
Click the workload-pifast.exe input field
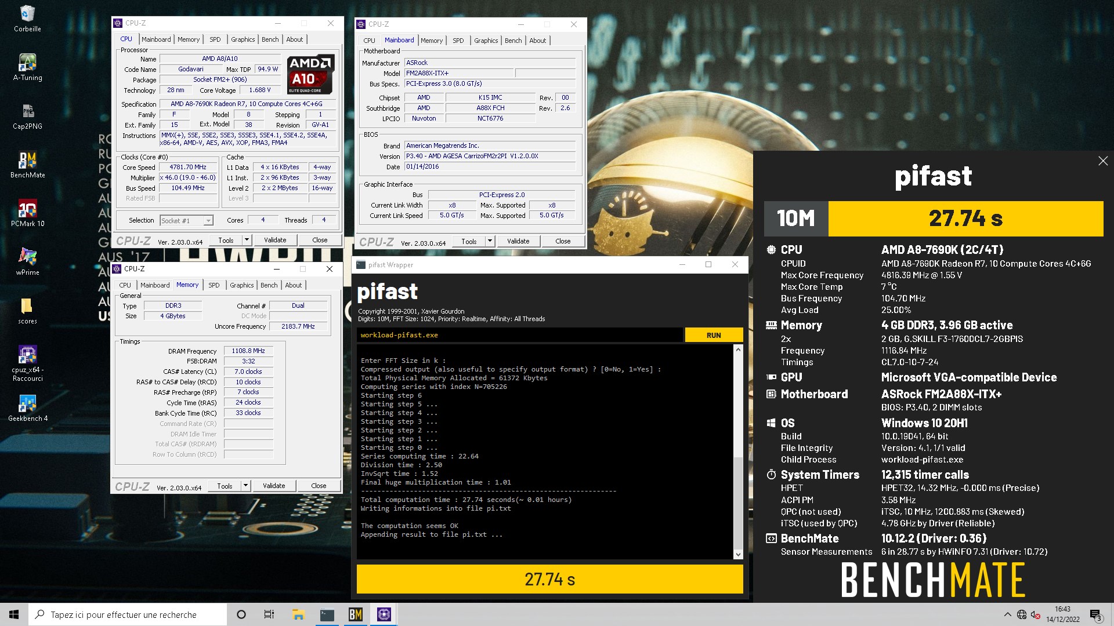click(520, 335)
